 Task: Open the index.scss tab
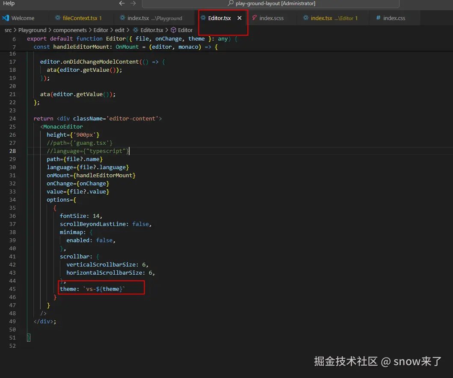pyautogui.click(x=272, y=18)
